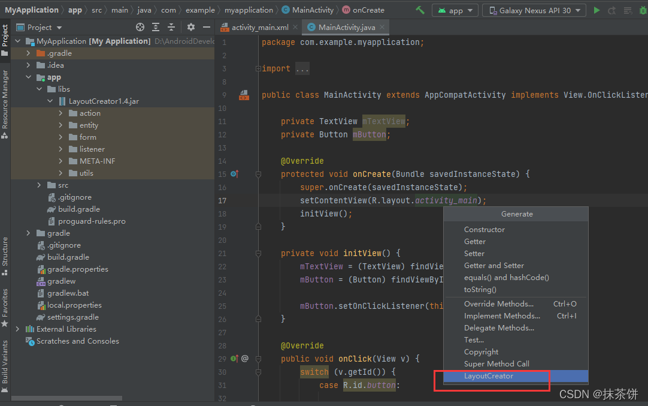Collapse the LayoutCreator1.4.jar node
Viewport: 648px width, 406px height.
click(x=50, y=101)
